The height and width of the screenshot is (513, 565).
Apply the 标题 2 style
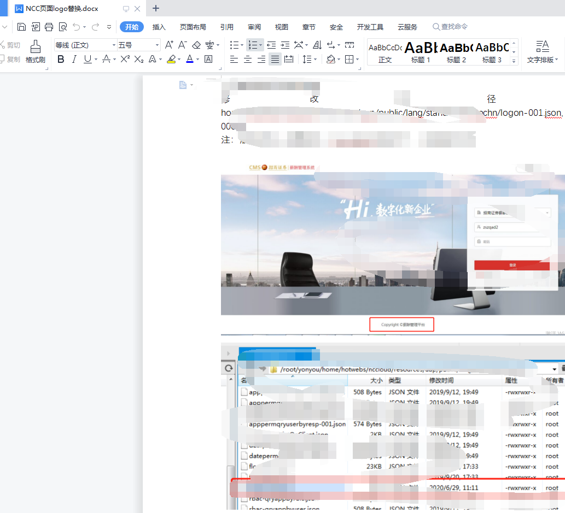click(456, 52)
